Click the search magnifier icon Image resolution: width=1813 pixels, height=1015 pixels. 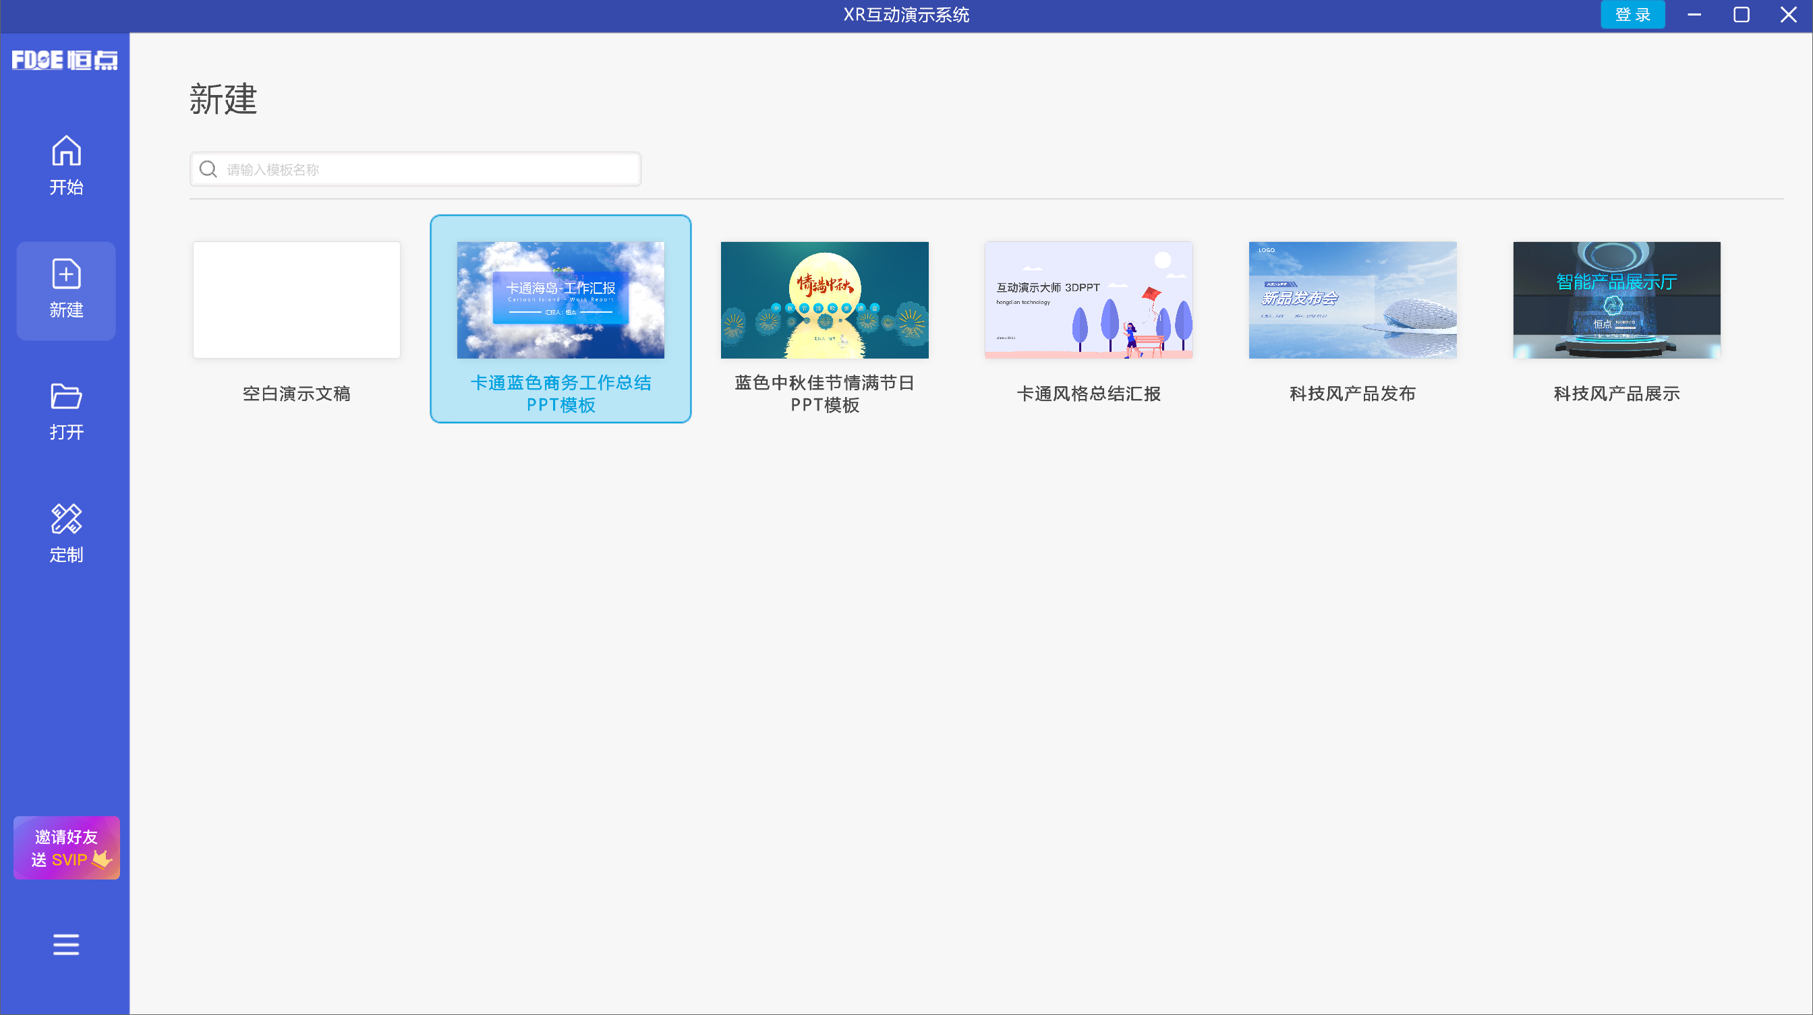(x=208, y=170)
